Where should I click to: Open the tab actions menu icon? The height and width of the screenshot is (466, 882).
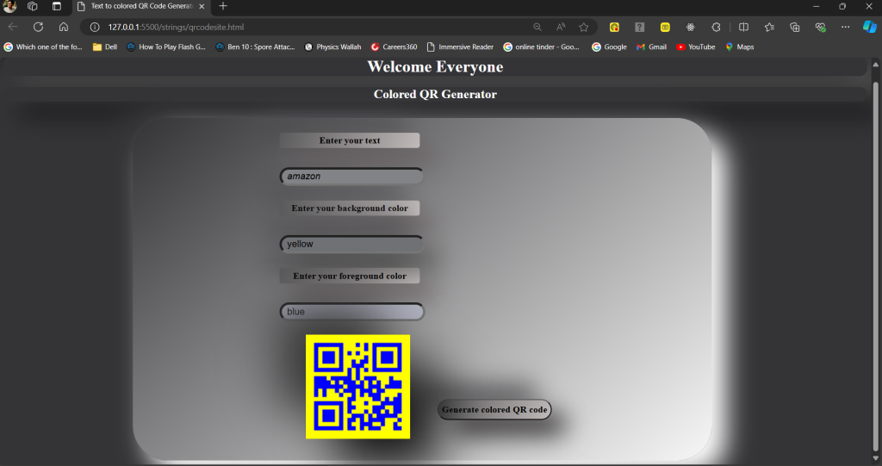pos(56,6)
